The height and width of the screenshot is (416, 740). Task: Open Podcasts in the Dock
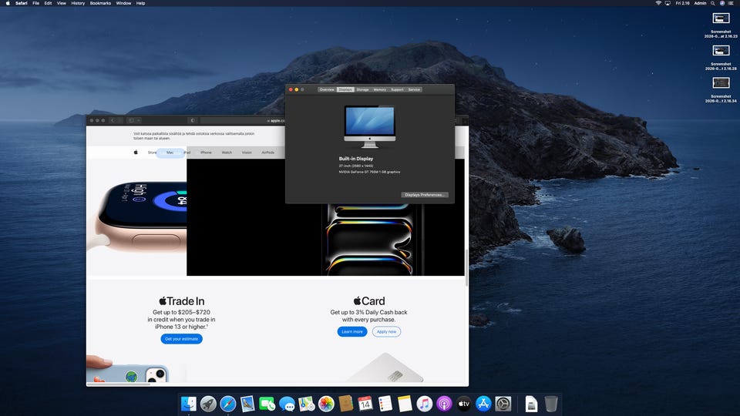(x=444, y=404)
